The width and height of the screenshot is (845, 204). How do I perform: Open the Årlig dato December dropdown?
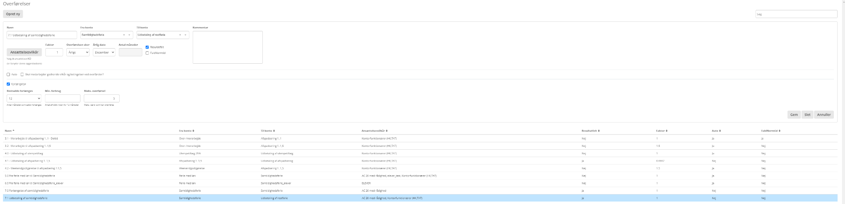[x=104, y=53]
